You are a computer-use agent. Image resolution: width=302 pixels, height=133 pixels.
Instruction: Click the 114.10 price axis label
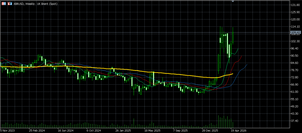click(x=296, y=26)
